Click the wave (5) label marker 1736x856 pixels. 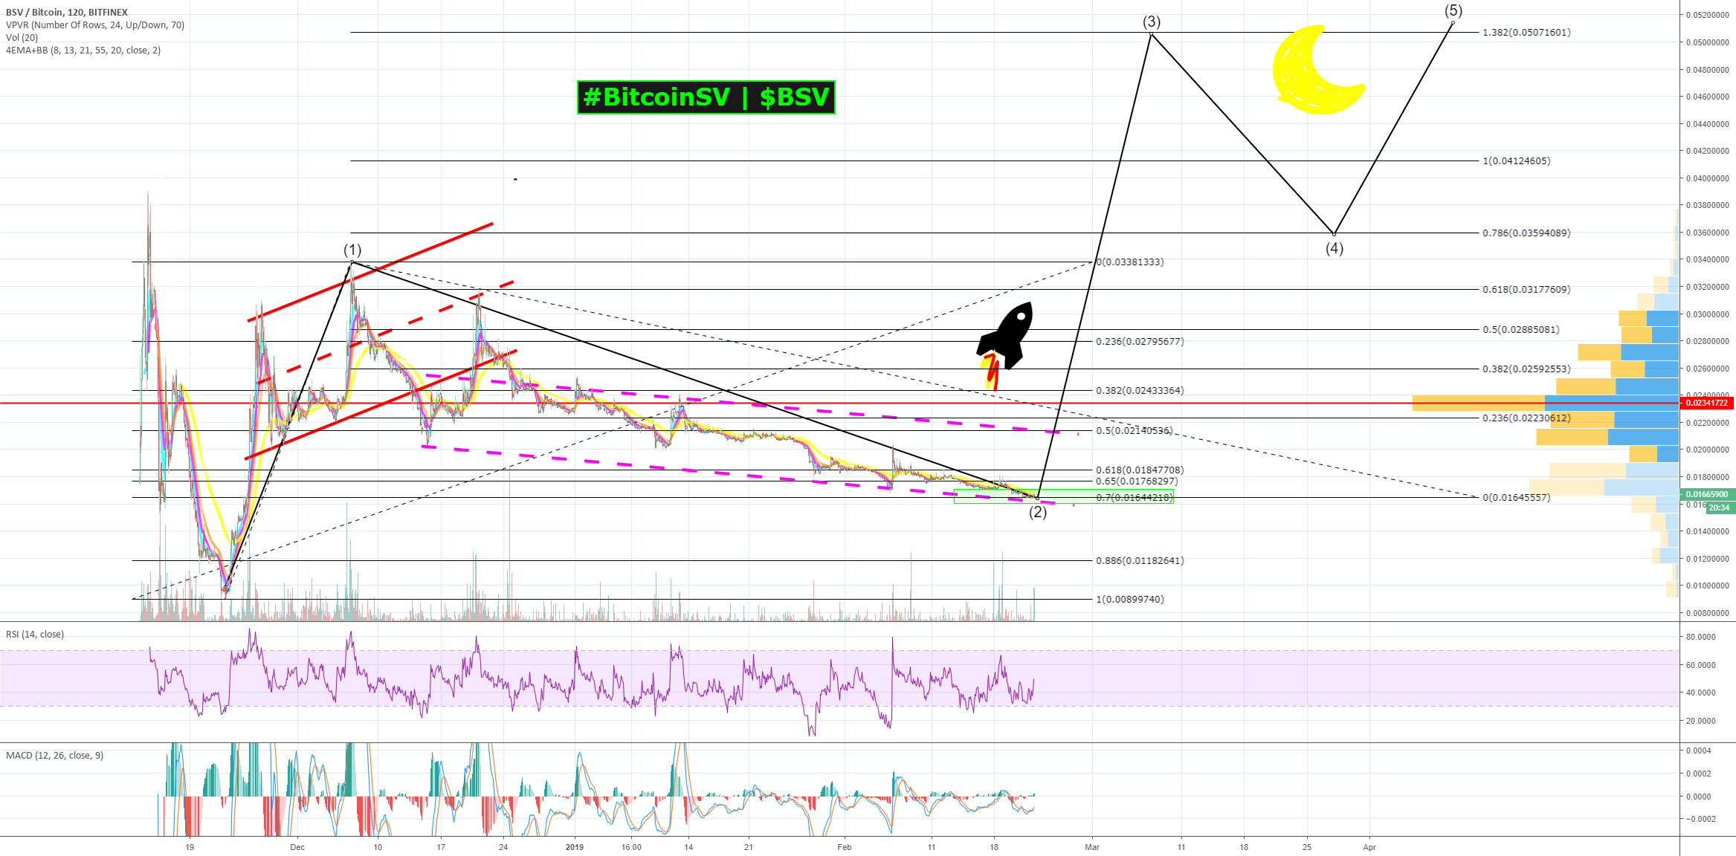click(1453, 11)
